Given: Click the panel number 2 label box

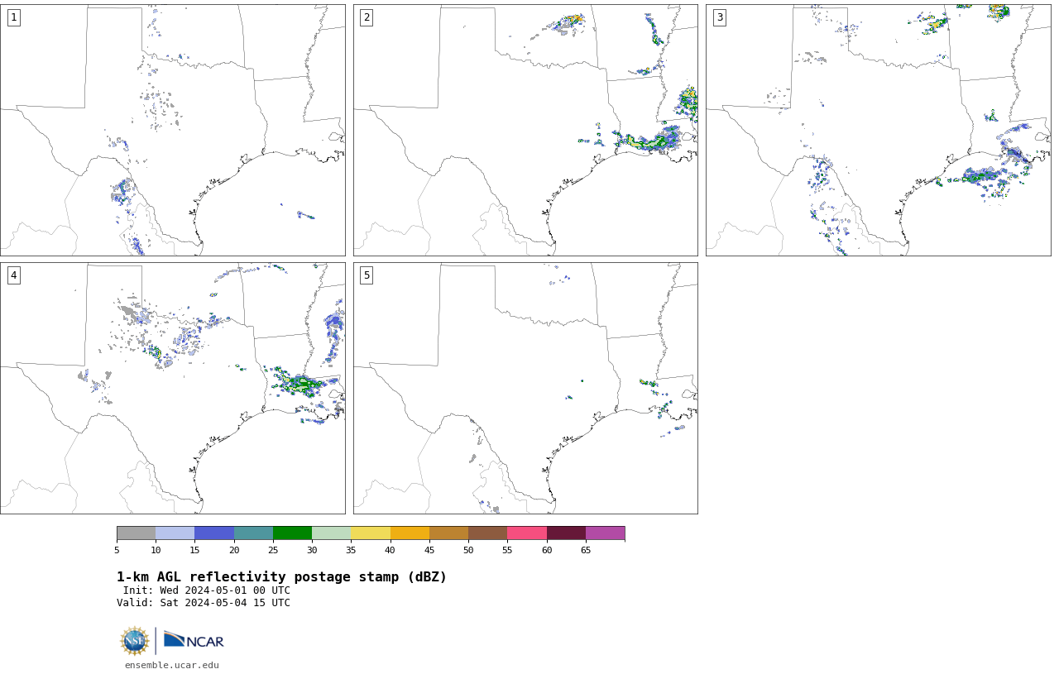Looking at the screenshot, I should pos(367,17).
